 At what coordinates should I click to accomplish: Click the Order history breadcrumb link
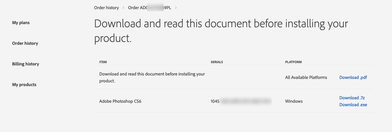click(x=106, y=8)
